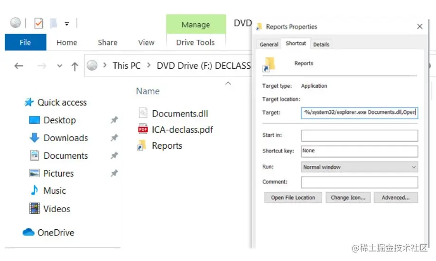The width and height of the screenshot is (436, 261).
Task: Open the Run Normal window dropdown
Action: click(x=359, y=167)
